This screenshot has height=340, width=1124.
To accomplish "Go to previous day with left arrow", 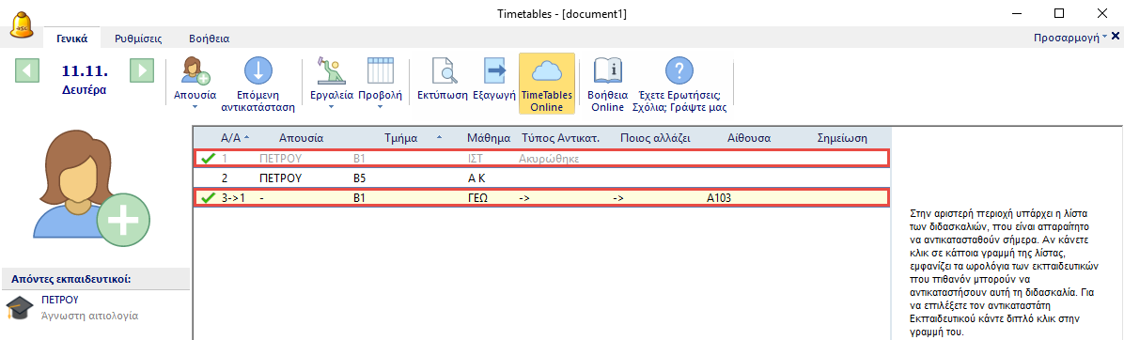I will 26,70.
